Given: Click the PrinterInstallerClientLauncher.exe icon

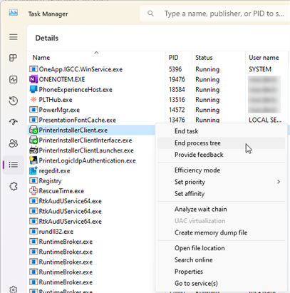Looking at the screenshot, I should 33,150.
